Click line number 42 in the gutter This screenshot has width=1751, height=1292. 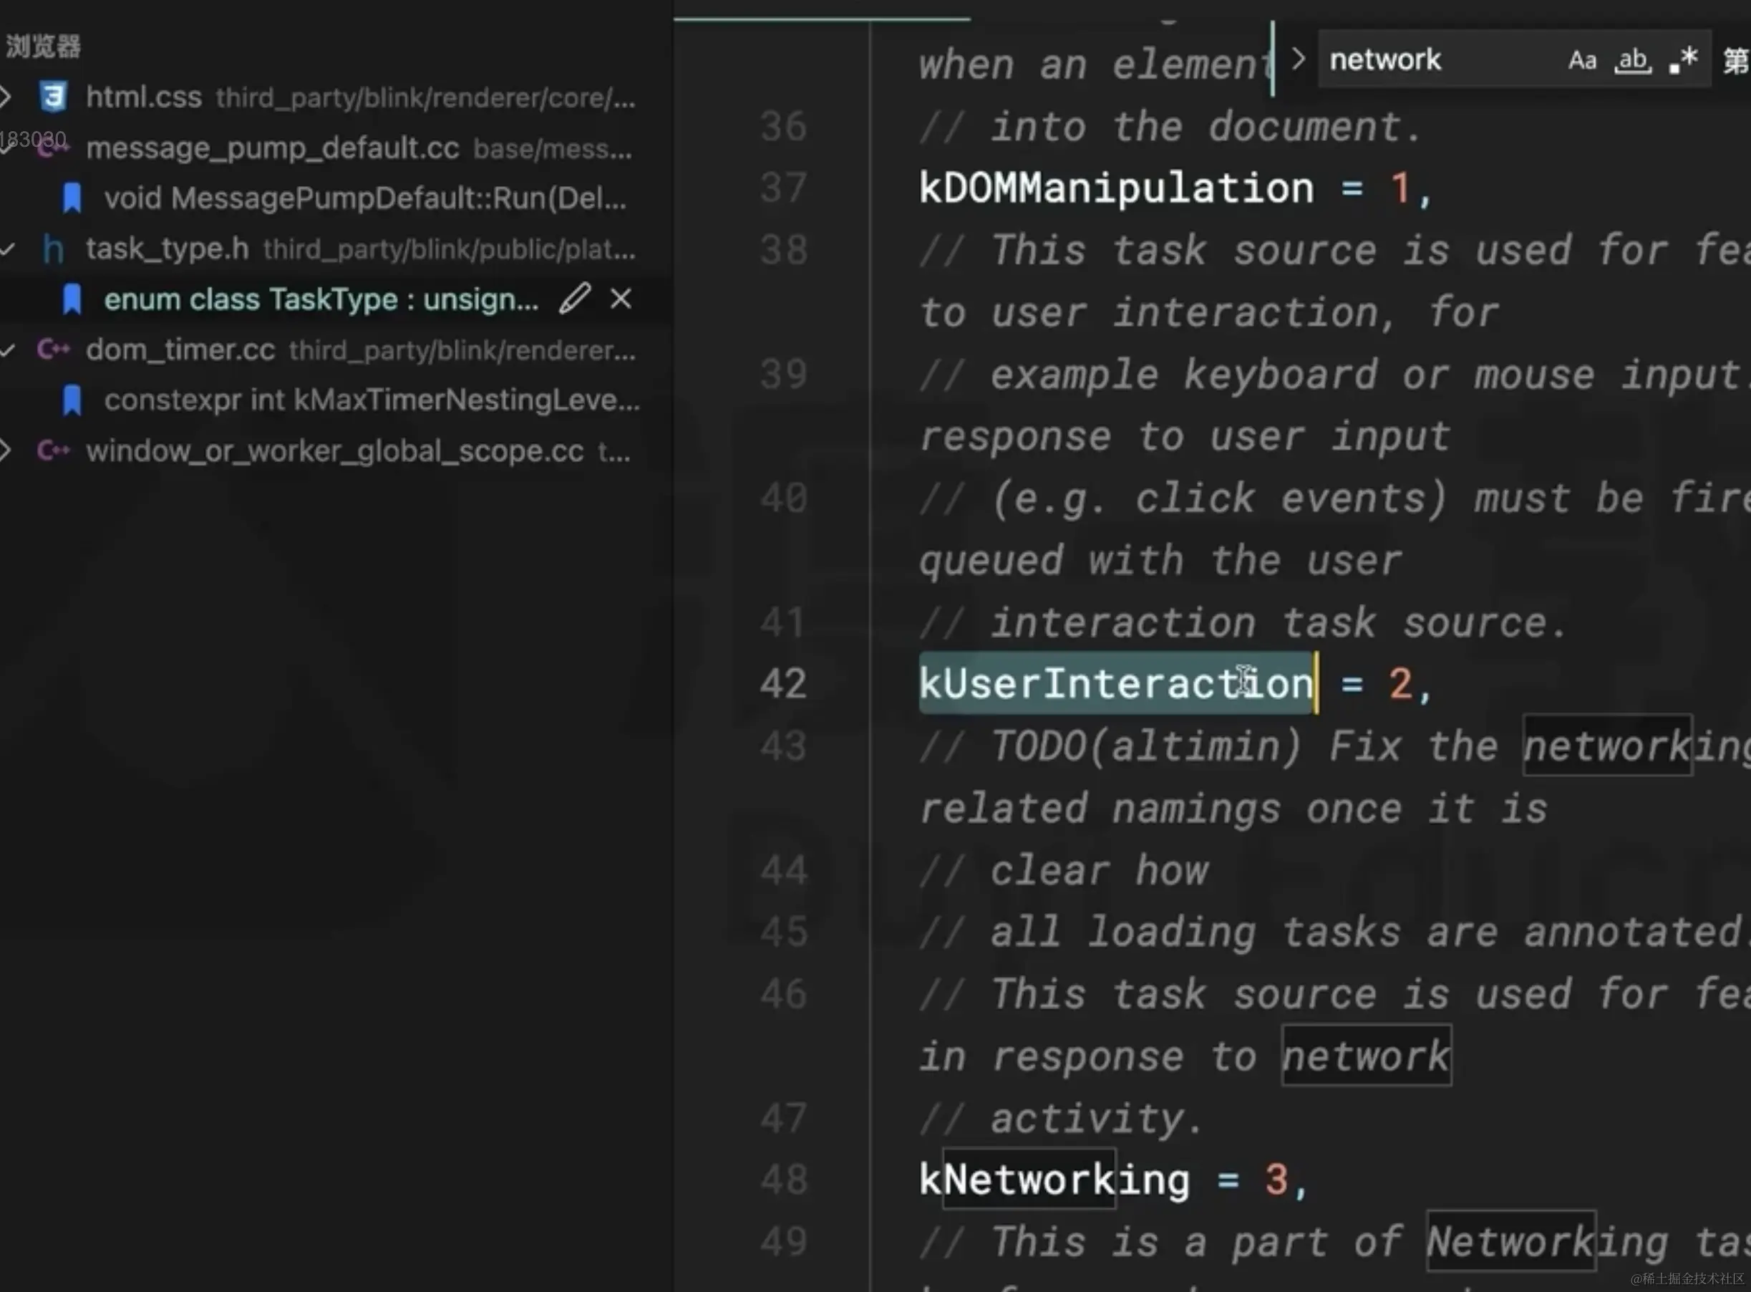click(782, 683)
